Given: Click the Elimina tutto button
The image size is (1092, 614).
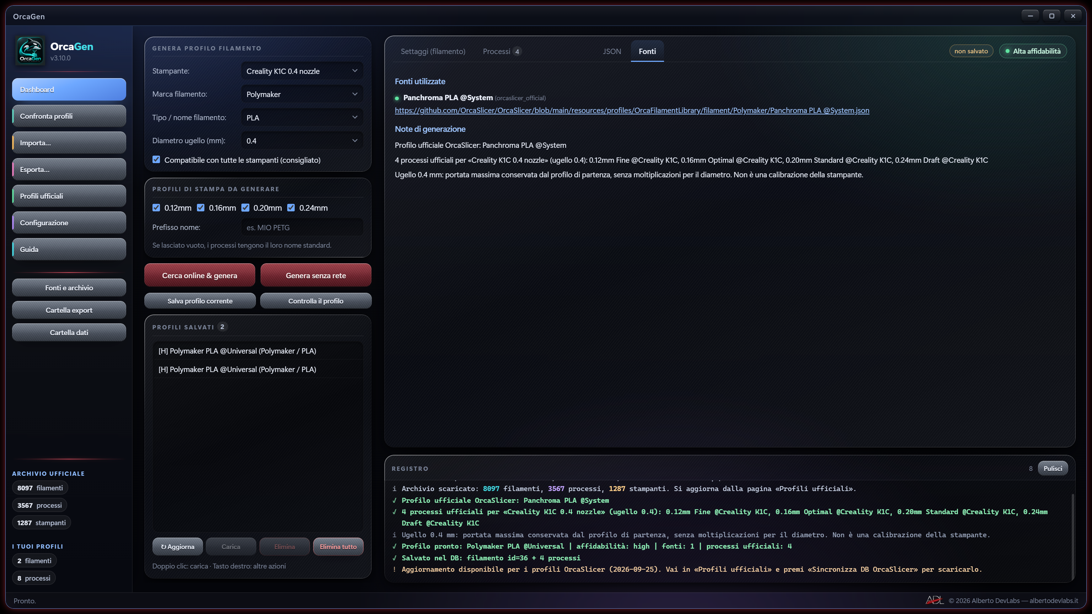Looking at the screenshot, I should [x=338, y=546].
